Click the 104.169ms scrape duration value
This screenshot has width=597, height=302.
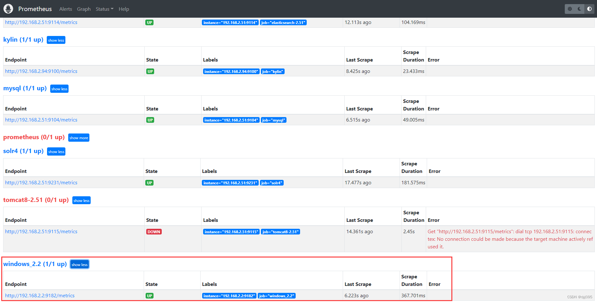point(413,22)
